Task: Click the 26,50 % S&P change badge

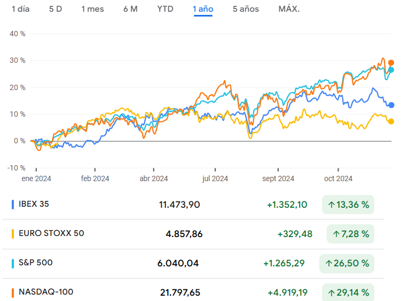Action: [x=346, y=263]
